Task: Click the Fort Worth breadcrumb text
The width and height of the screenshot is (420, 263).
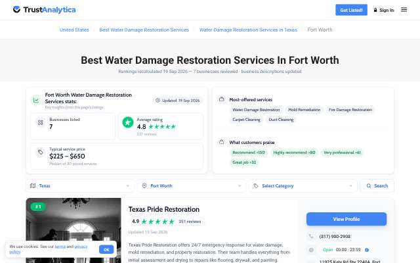Action: click(320, 30)
